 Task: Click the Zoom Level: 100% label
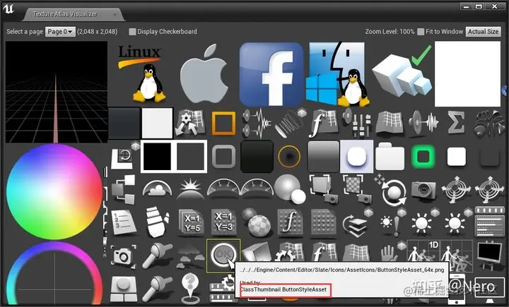point(390,32)
